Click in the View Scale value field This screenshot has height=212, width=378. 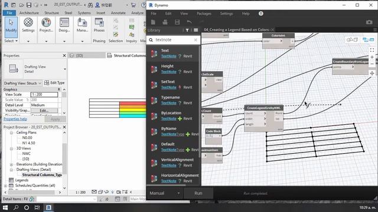44,94
